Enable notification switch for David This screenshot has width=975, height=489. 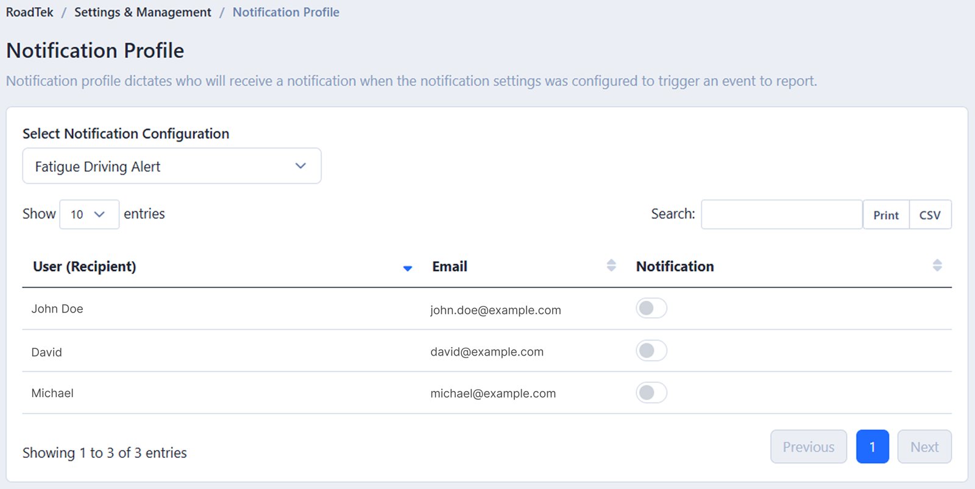pyautogui.click(x=651, y=351)
